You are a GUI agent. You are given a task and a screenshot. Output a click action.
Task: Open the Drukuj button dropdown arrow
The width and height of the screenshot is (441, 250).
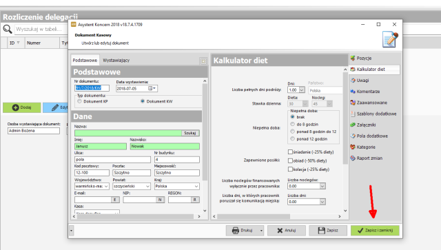(x=261, y=231)
